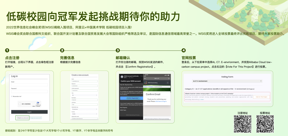The image size is (288, 136).
Task: Click Vote For This Project button
Action: (x=261, y=97)
